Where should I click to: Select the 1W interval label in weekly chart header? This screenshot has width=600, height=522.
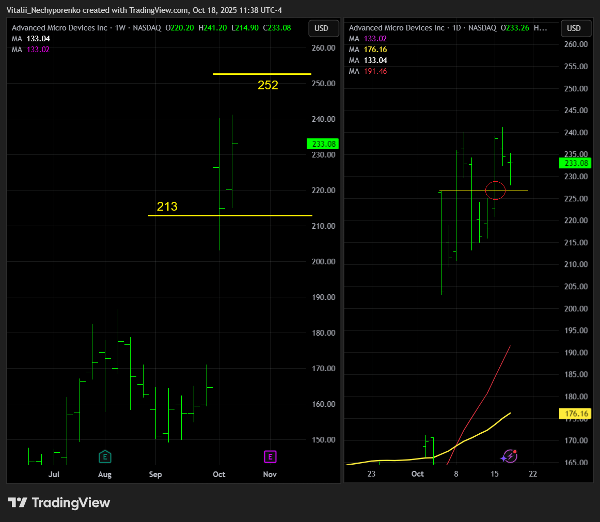pyautogui.click(x=120, y=28)
